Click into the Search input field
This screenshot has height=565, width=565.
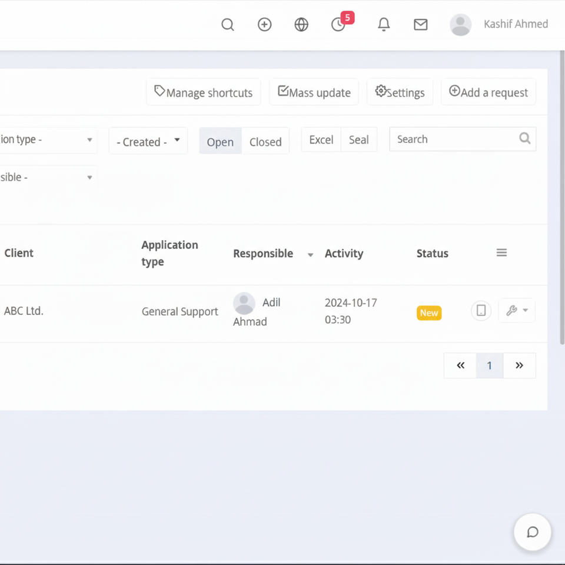[x=453, y=139]
